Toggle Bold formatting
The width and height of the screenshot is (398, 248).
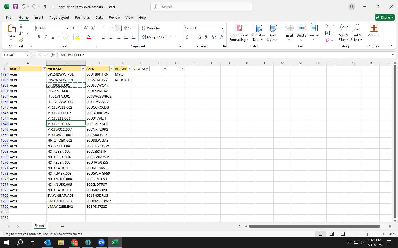39,37
